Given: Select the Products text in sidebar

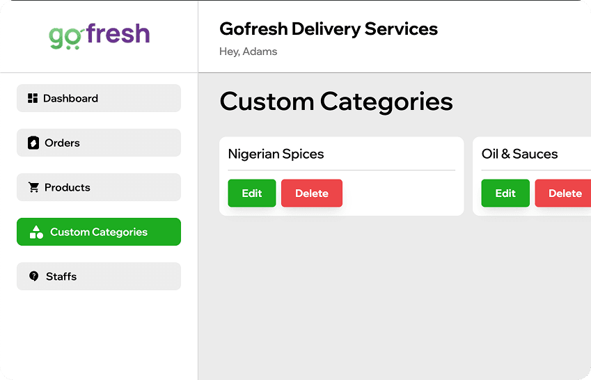Looking at the screenshot, I should pyautogui.click(x=67, y=187).
